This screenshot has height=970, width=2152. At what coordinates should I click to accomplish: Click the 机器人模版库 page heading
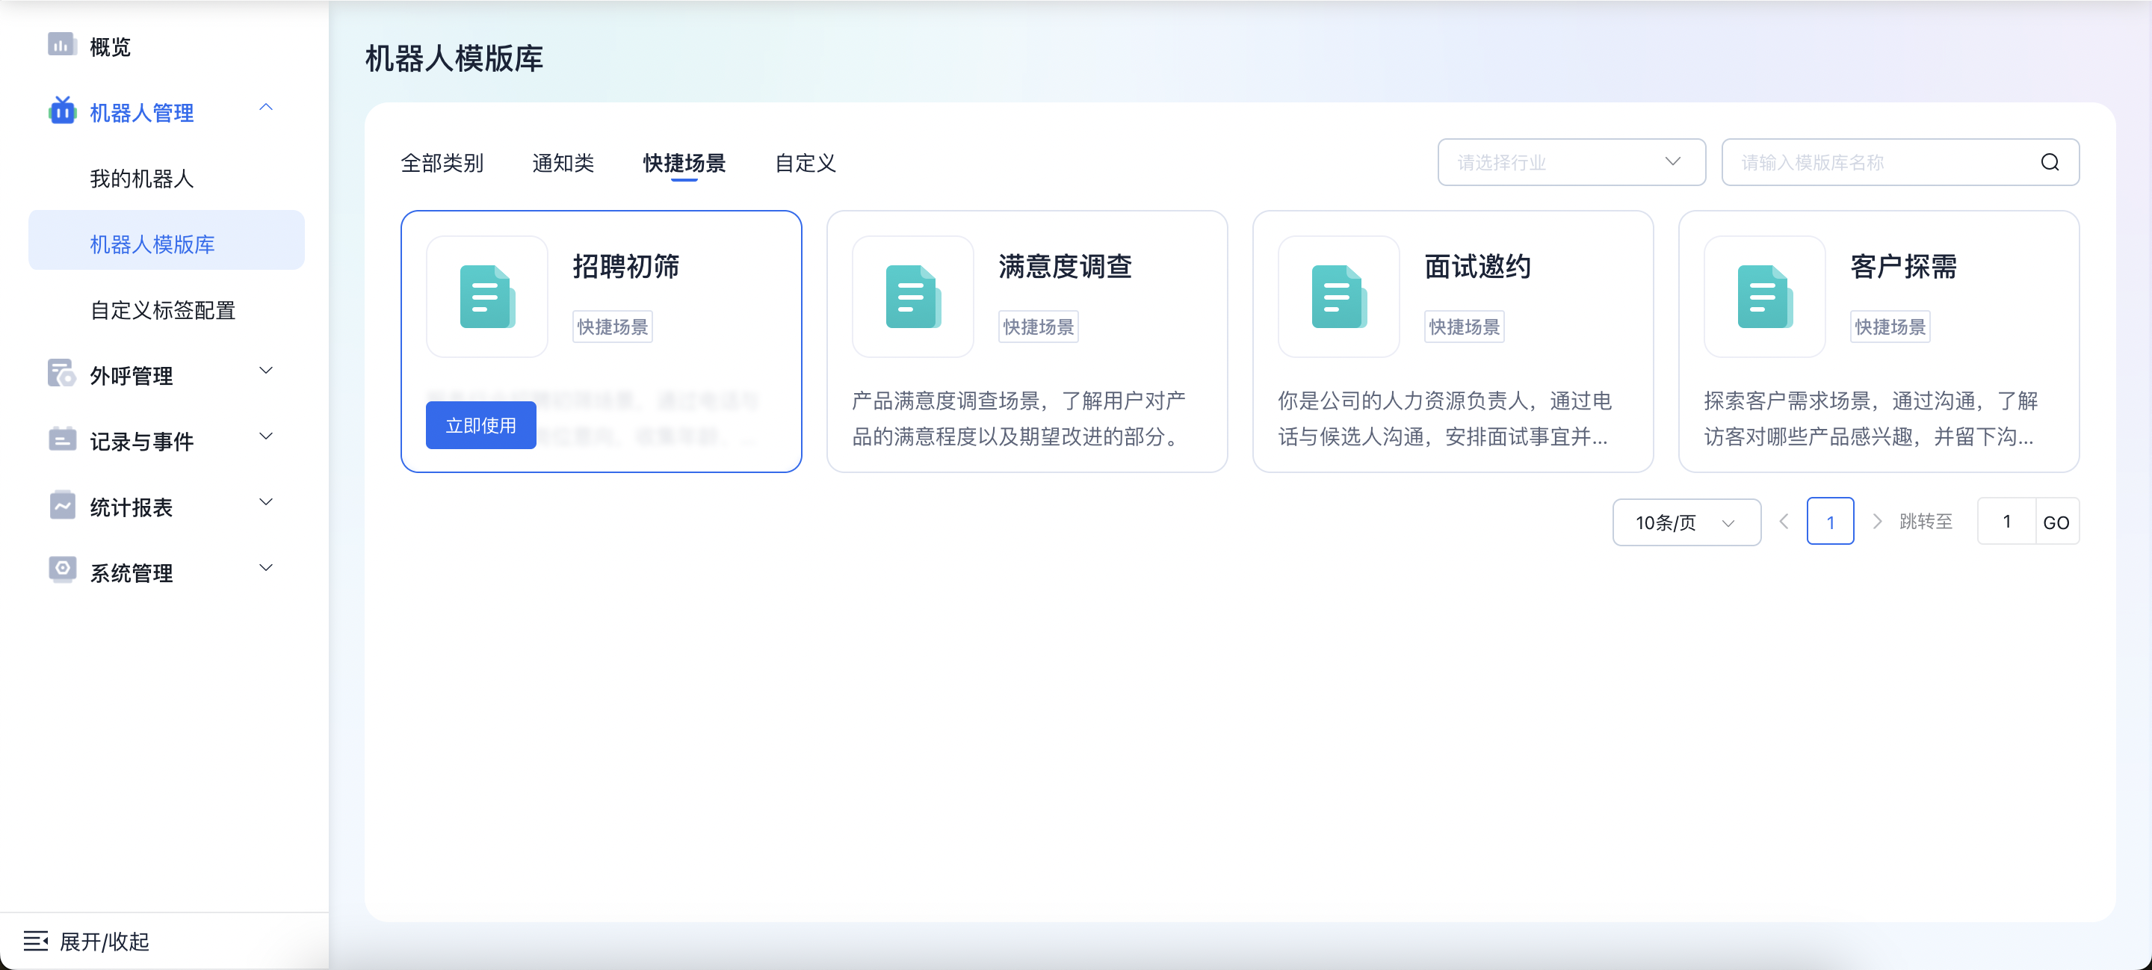pos(454,58)
